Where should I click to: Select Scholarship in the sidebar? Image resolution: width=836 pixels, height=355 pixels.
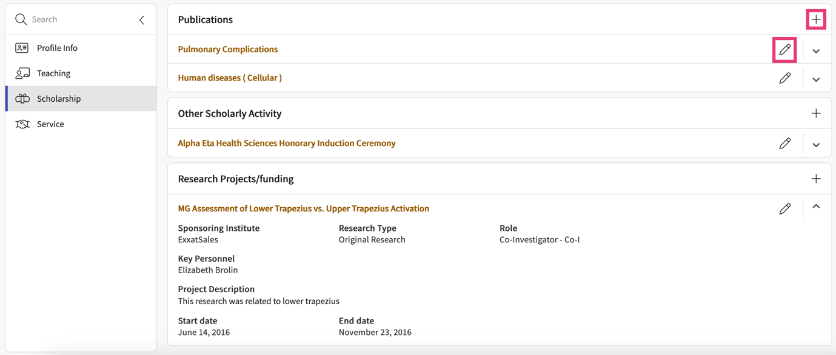(81, 99)
